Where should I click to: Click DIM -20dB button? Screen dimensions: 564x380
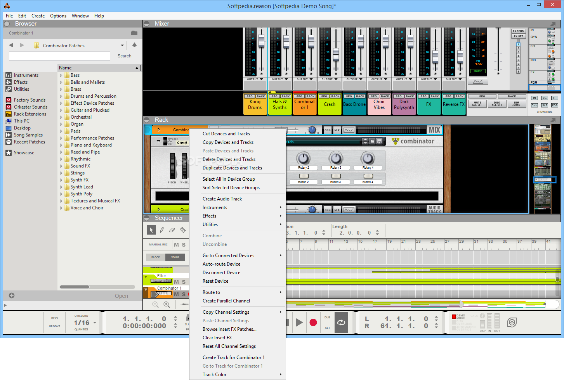[x=517, y=104]
